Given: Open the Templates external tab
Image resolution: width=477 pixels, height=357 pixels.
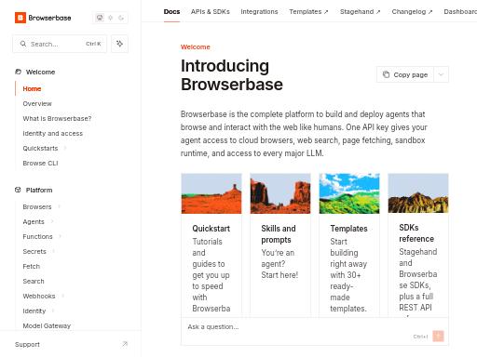Looking at the screenshot, I should 308,12.
